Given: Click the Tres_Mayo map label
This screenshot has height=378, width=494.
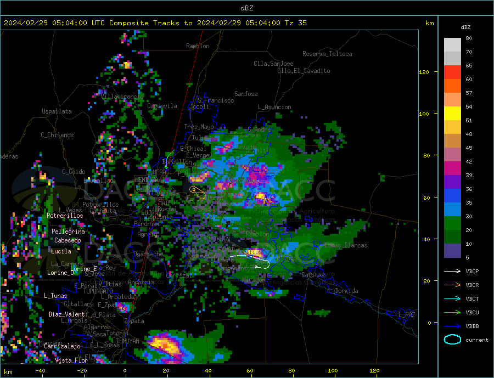Looking at the screenshot, I should pos(199,127).
